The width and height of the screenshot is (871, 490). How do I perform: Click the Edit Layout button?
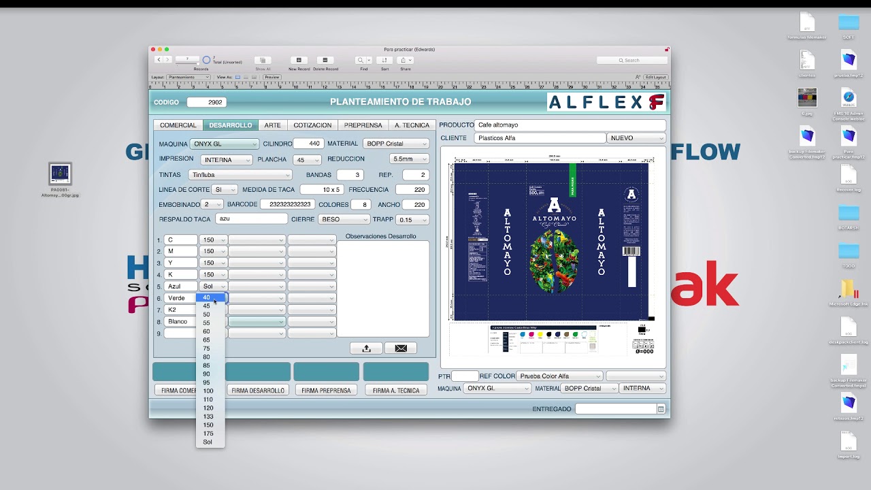[656, 78]
